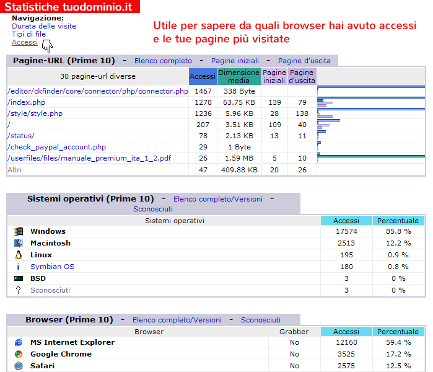Open the /index.php page link
This screenshot has height=372, width=433.
pos(26,102)
